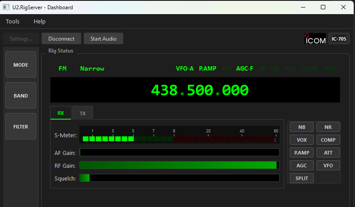
Task: Click the FM mode indicator
Action: (x=63, y=68)
